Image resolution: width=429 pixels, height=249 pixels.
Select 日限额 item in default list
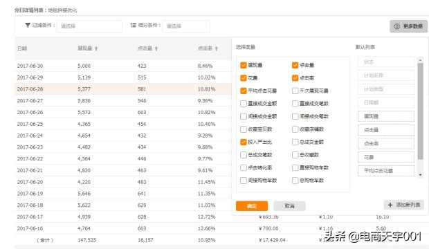pos(386,102)
